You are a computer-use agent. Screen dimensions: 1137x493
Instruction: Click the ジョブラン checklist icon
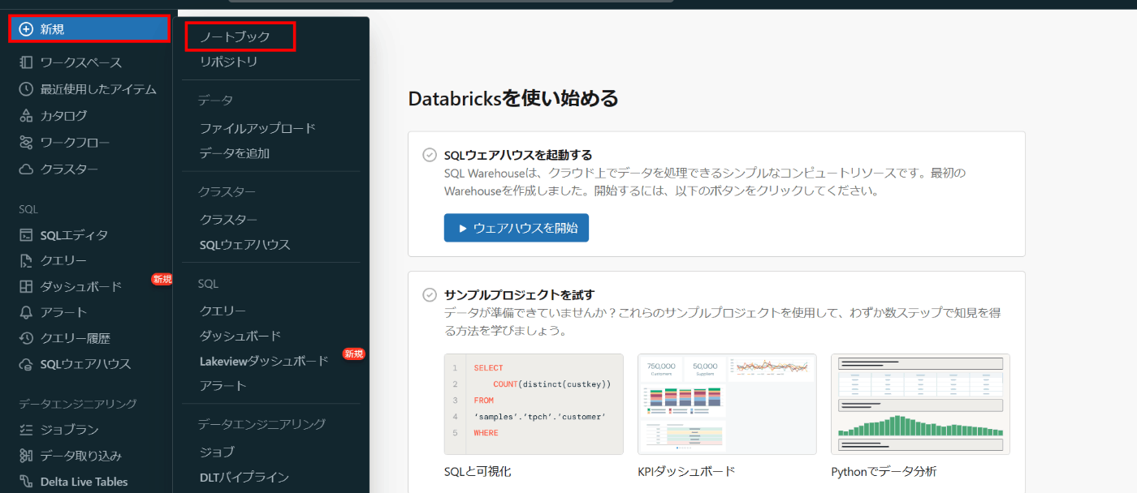(x=26, y=430)
